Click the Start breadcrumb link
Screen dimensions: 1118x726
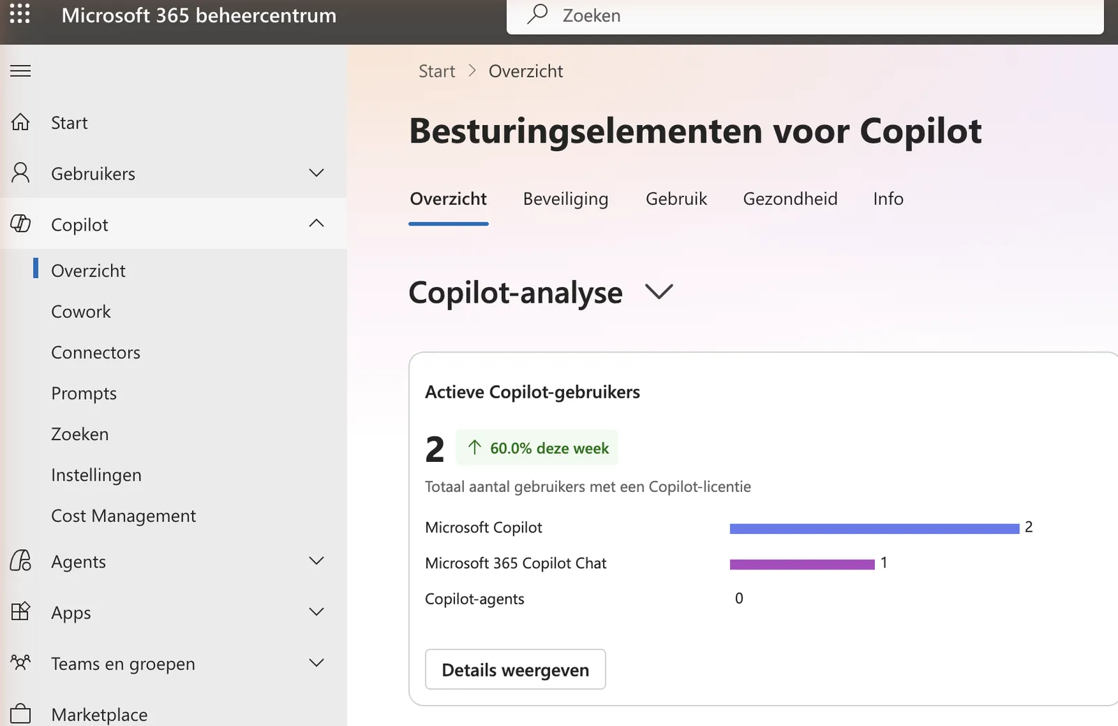437,71
